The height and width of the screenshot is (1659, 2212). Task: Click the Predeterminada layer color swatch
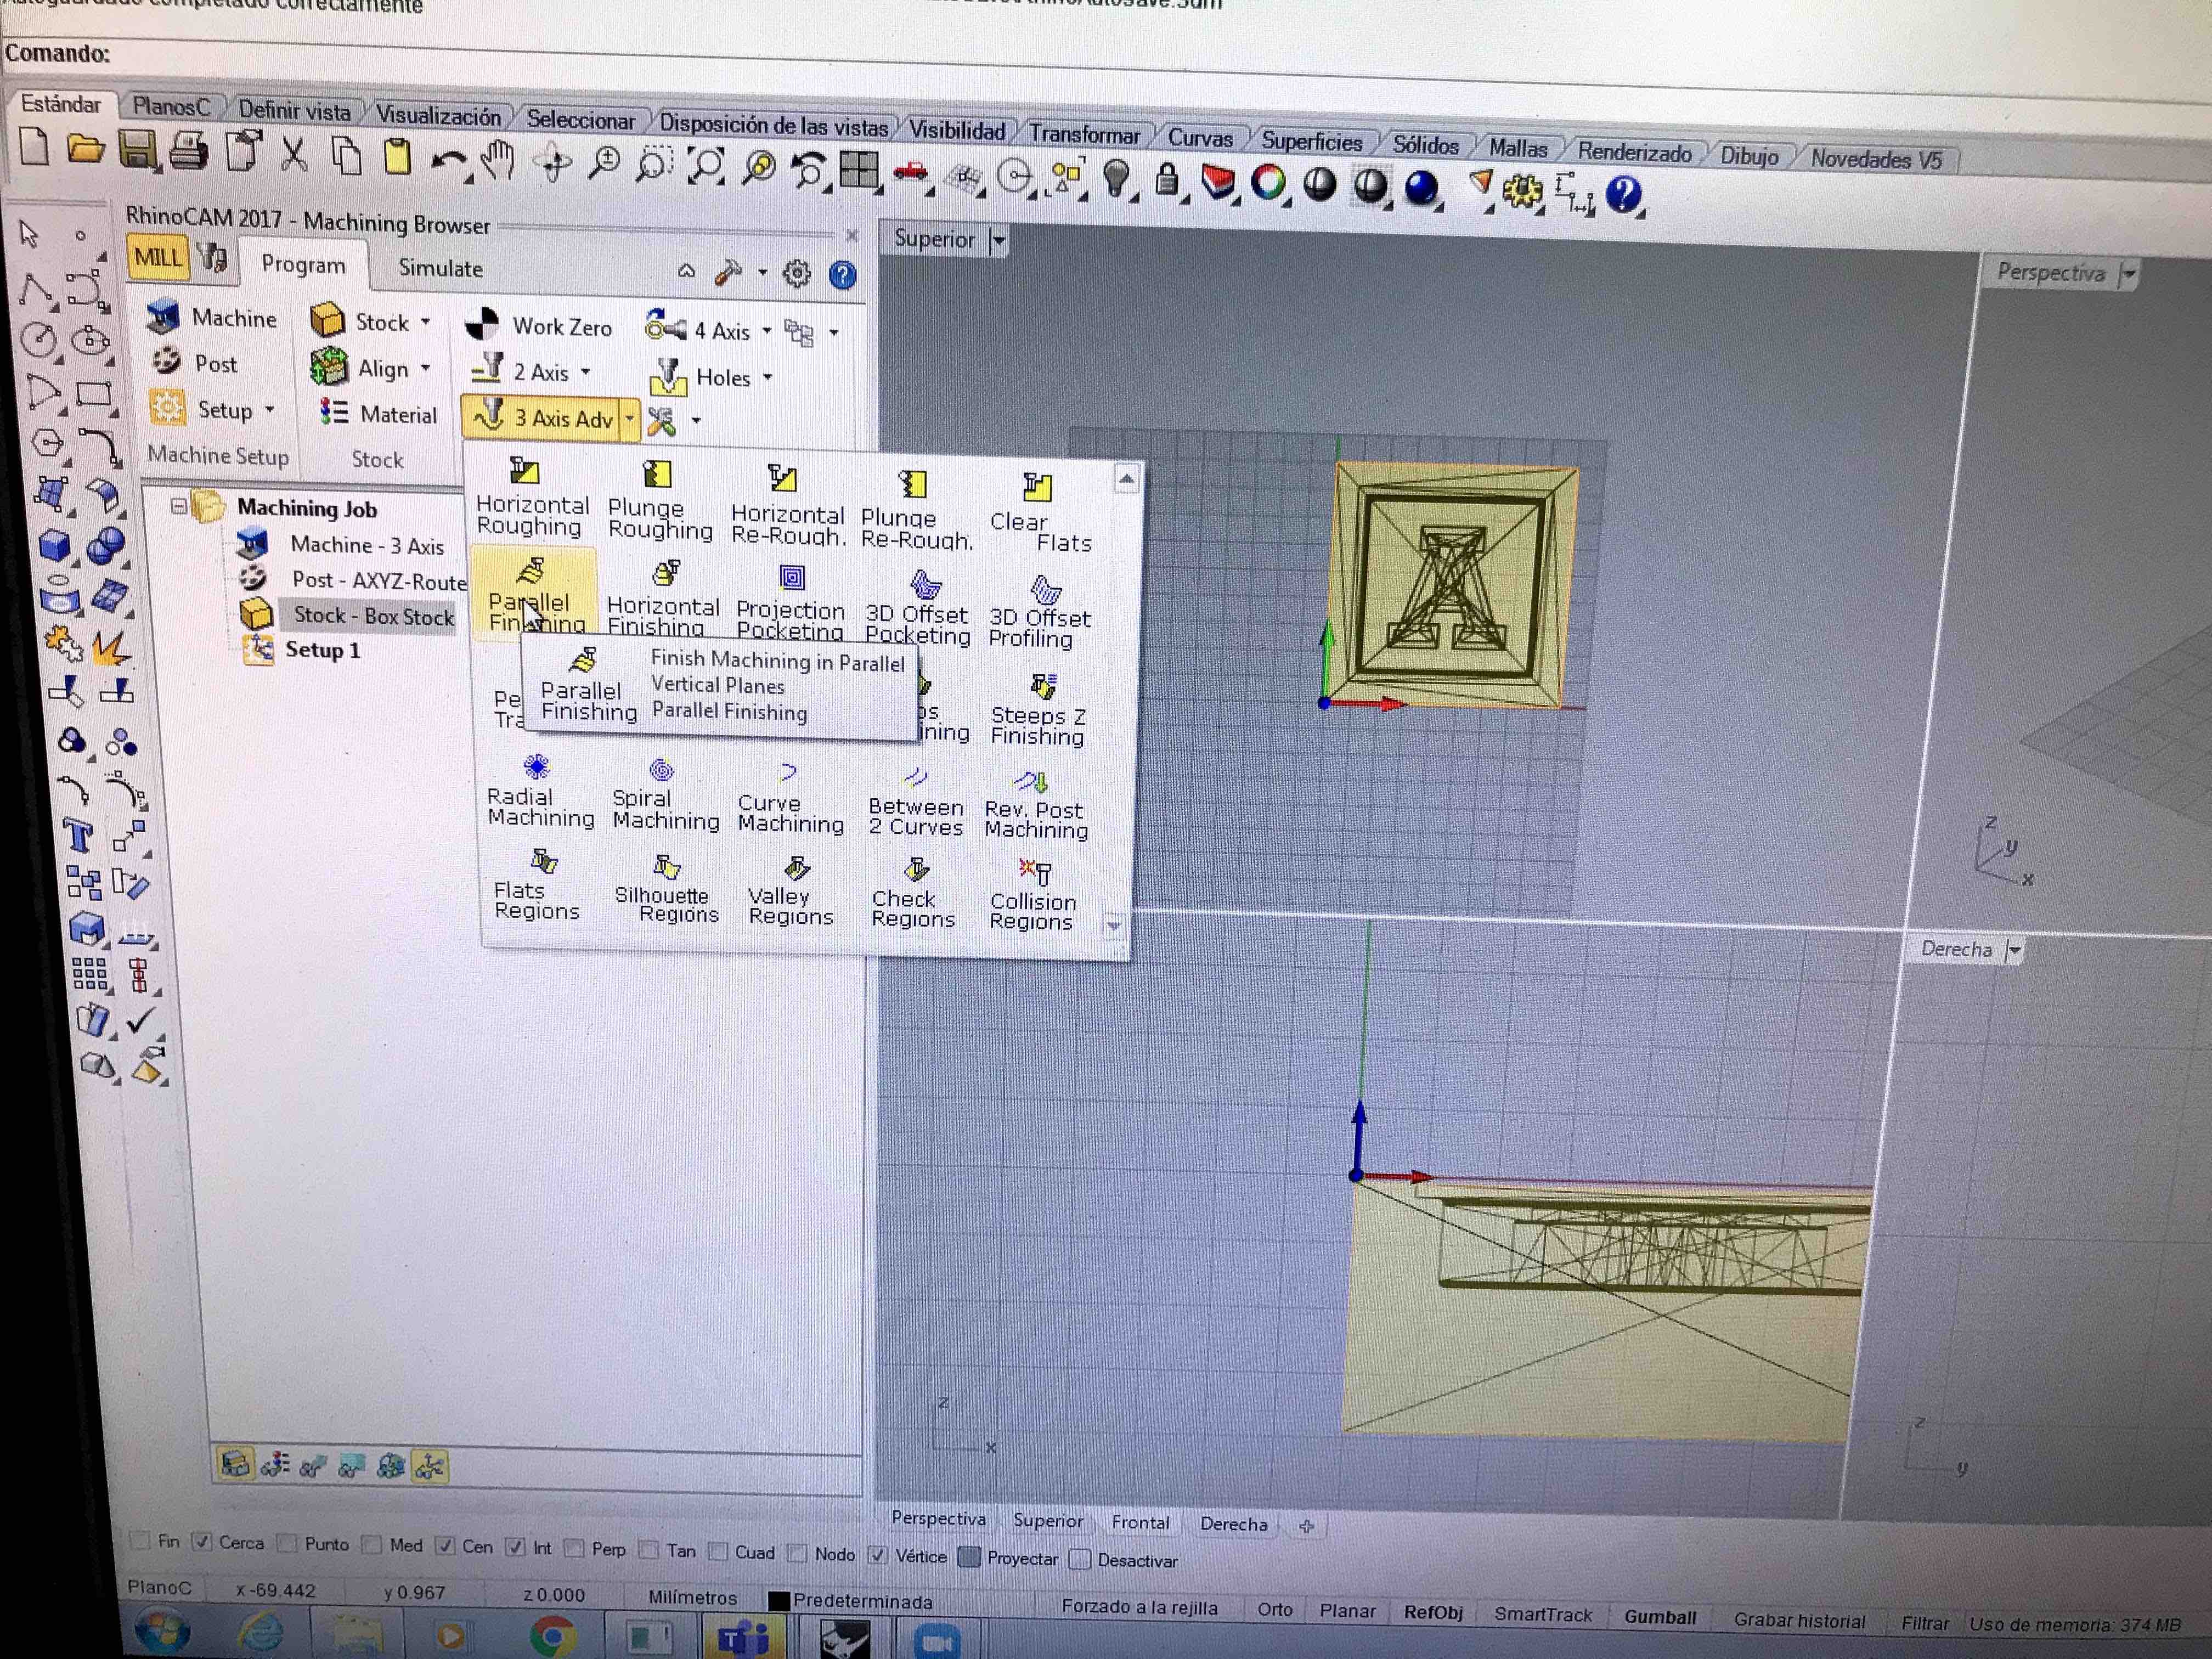[x=778, y=1600]
